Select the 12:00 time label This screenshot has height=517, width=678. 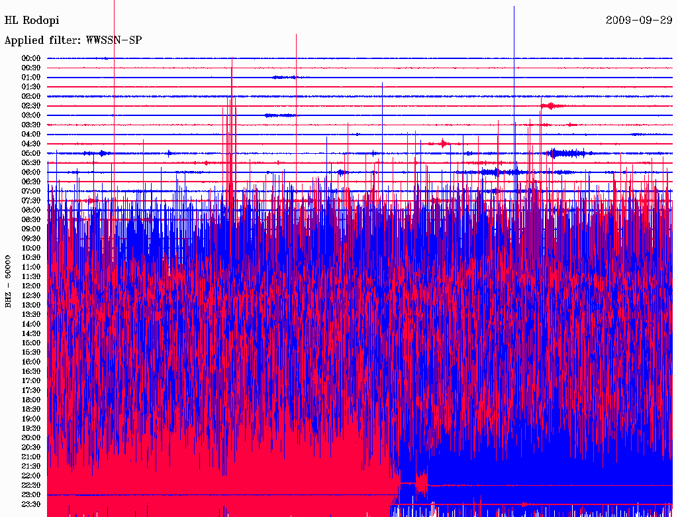pos(31,286)
